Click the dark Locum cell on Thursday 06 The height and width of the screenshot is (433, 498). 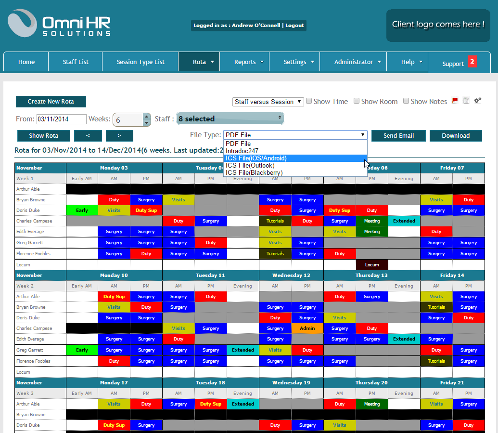pos(371,264)
